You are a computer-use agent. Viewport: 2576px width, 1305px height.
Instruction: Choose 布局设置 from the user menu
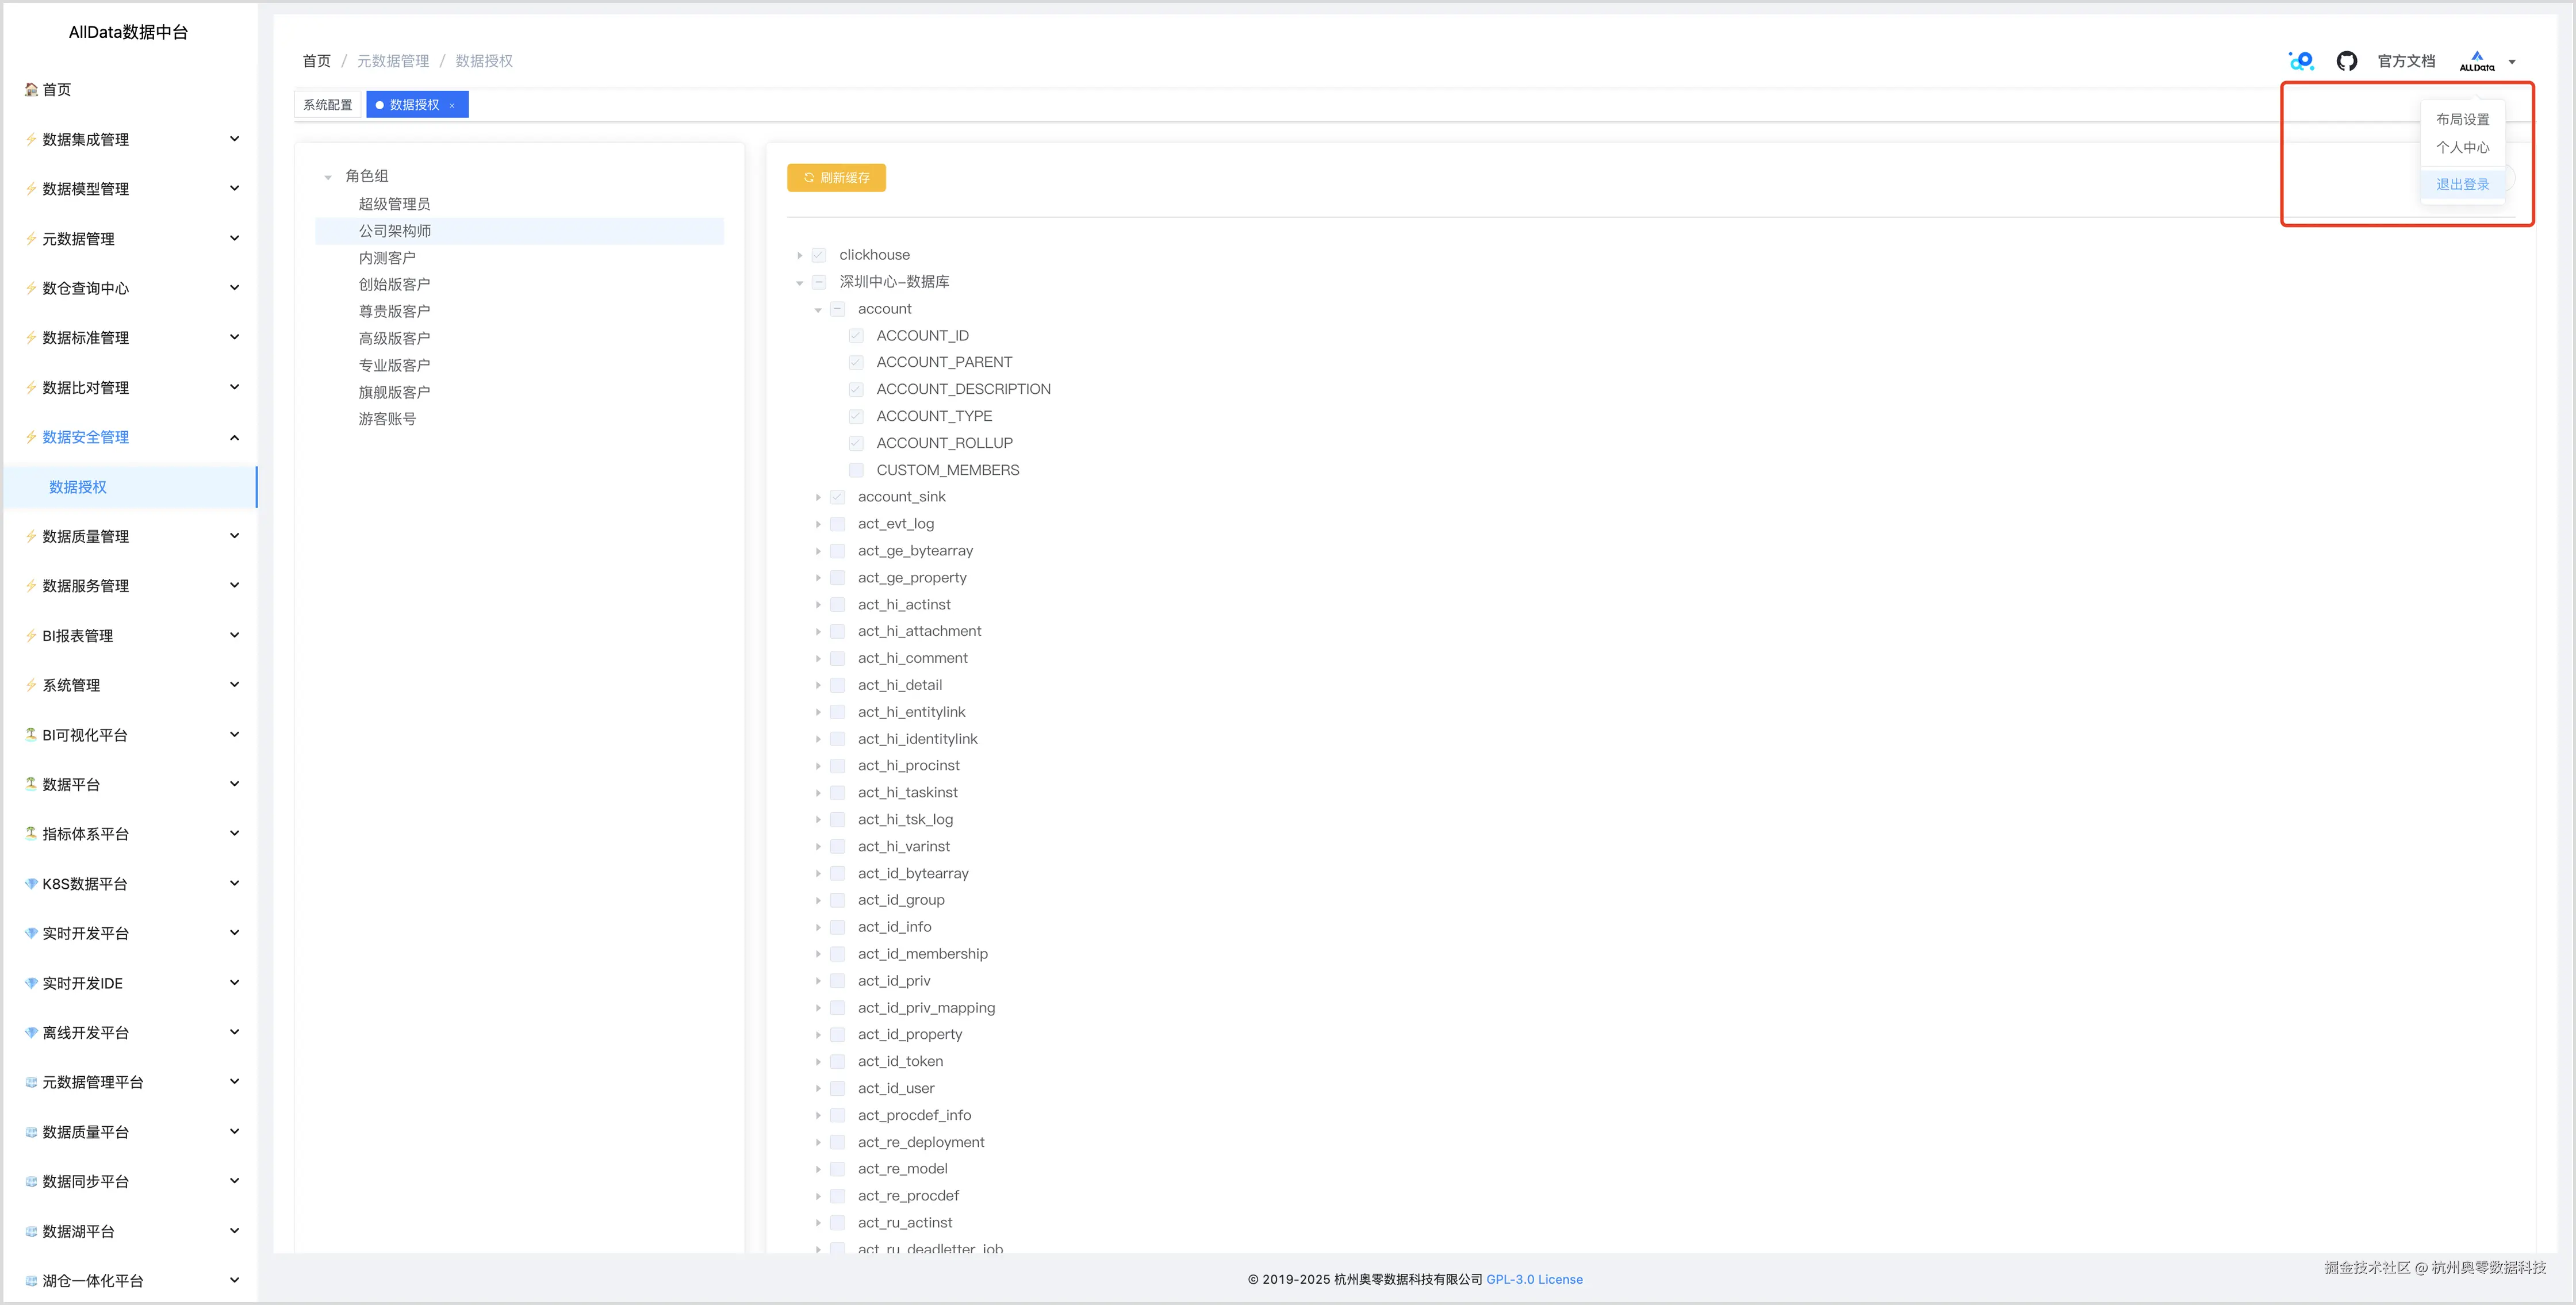click(2462, 120)
